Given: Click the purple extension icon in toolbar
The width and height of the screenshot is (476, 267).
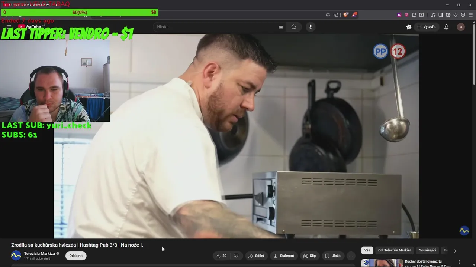Looking at the screenshot, I should (399, 15).
